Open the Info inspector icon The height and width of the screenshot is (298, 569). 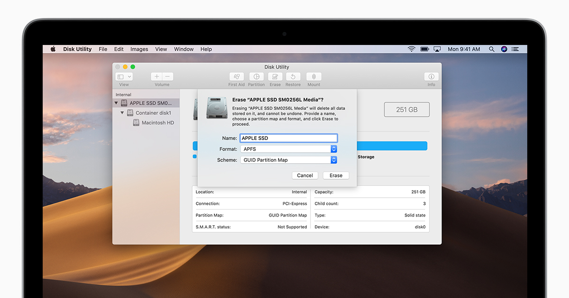[x=431, y=77]
